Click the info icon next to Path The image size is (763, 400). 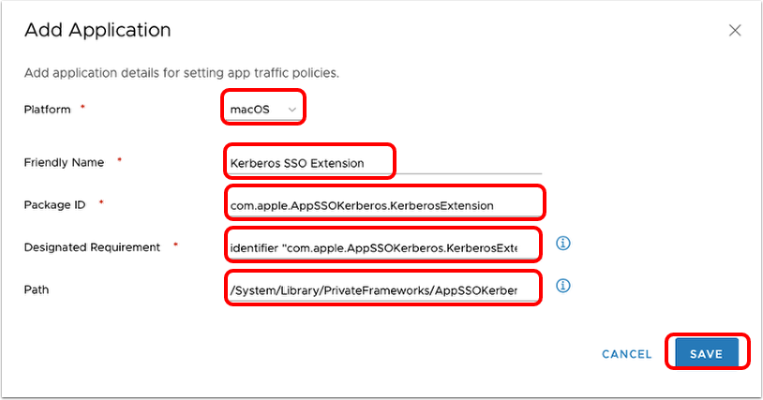563,285
